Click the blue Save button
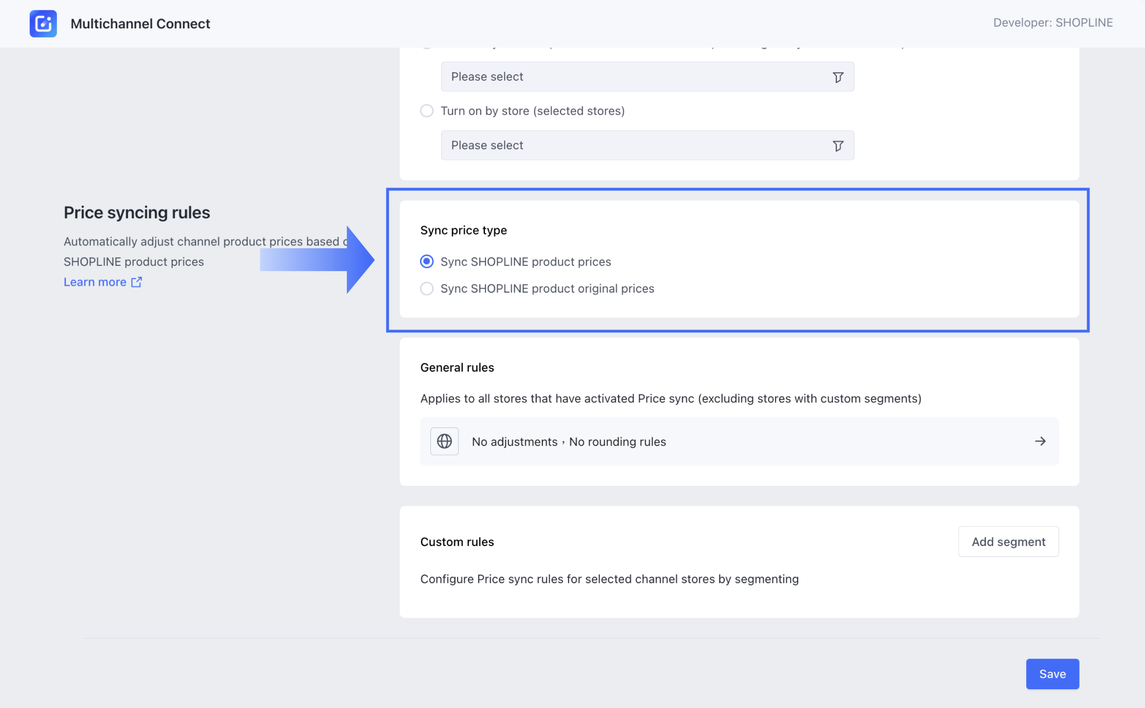The width and height of the screenshot is (1145, 708). click(1052, 674)
